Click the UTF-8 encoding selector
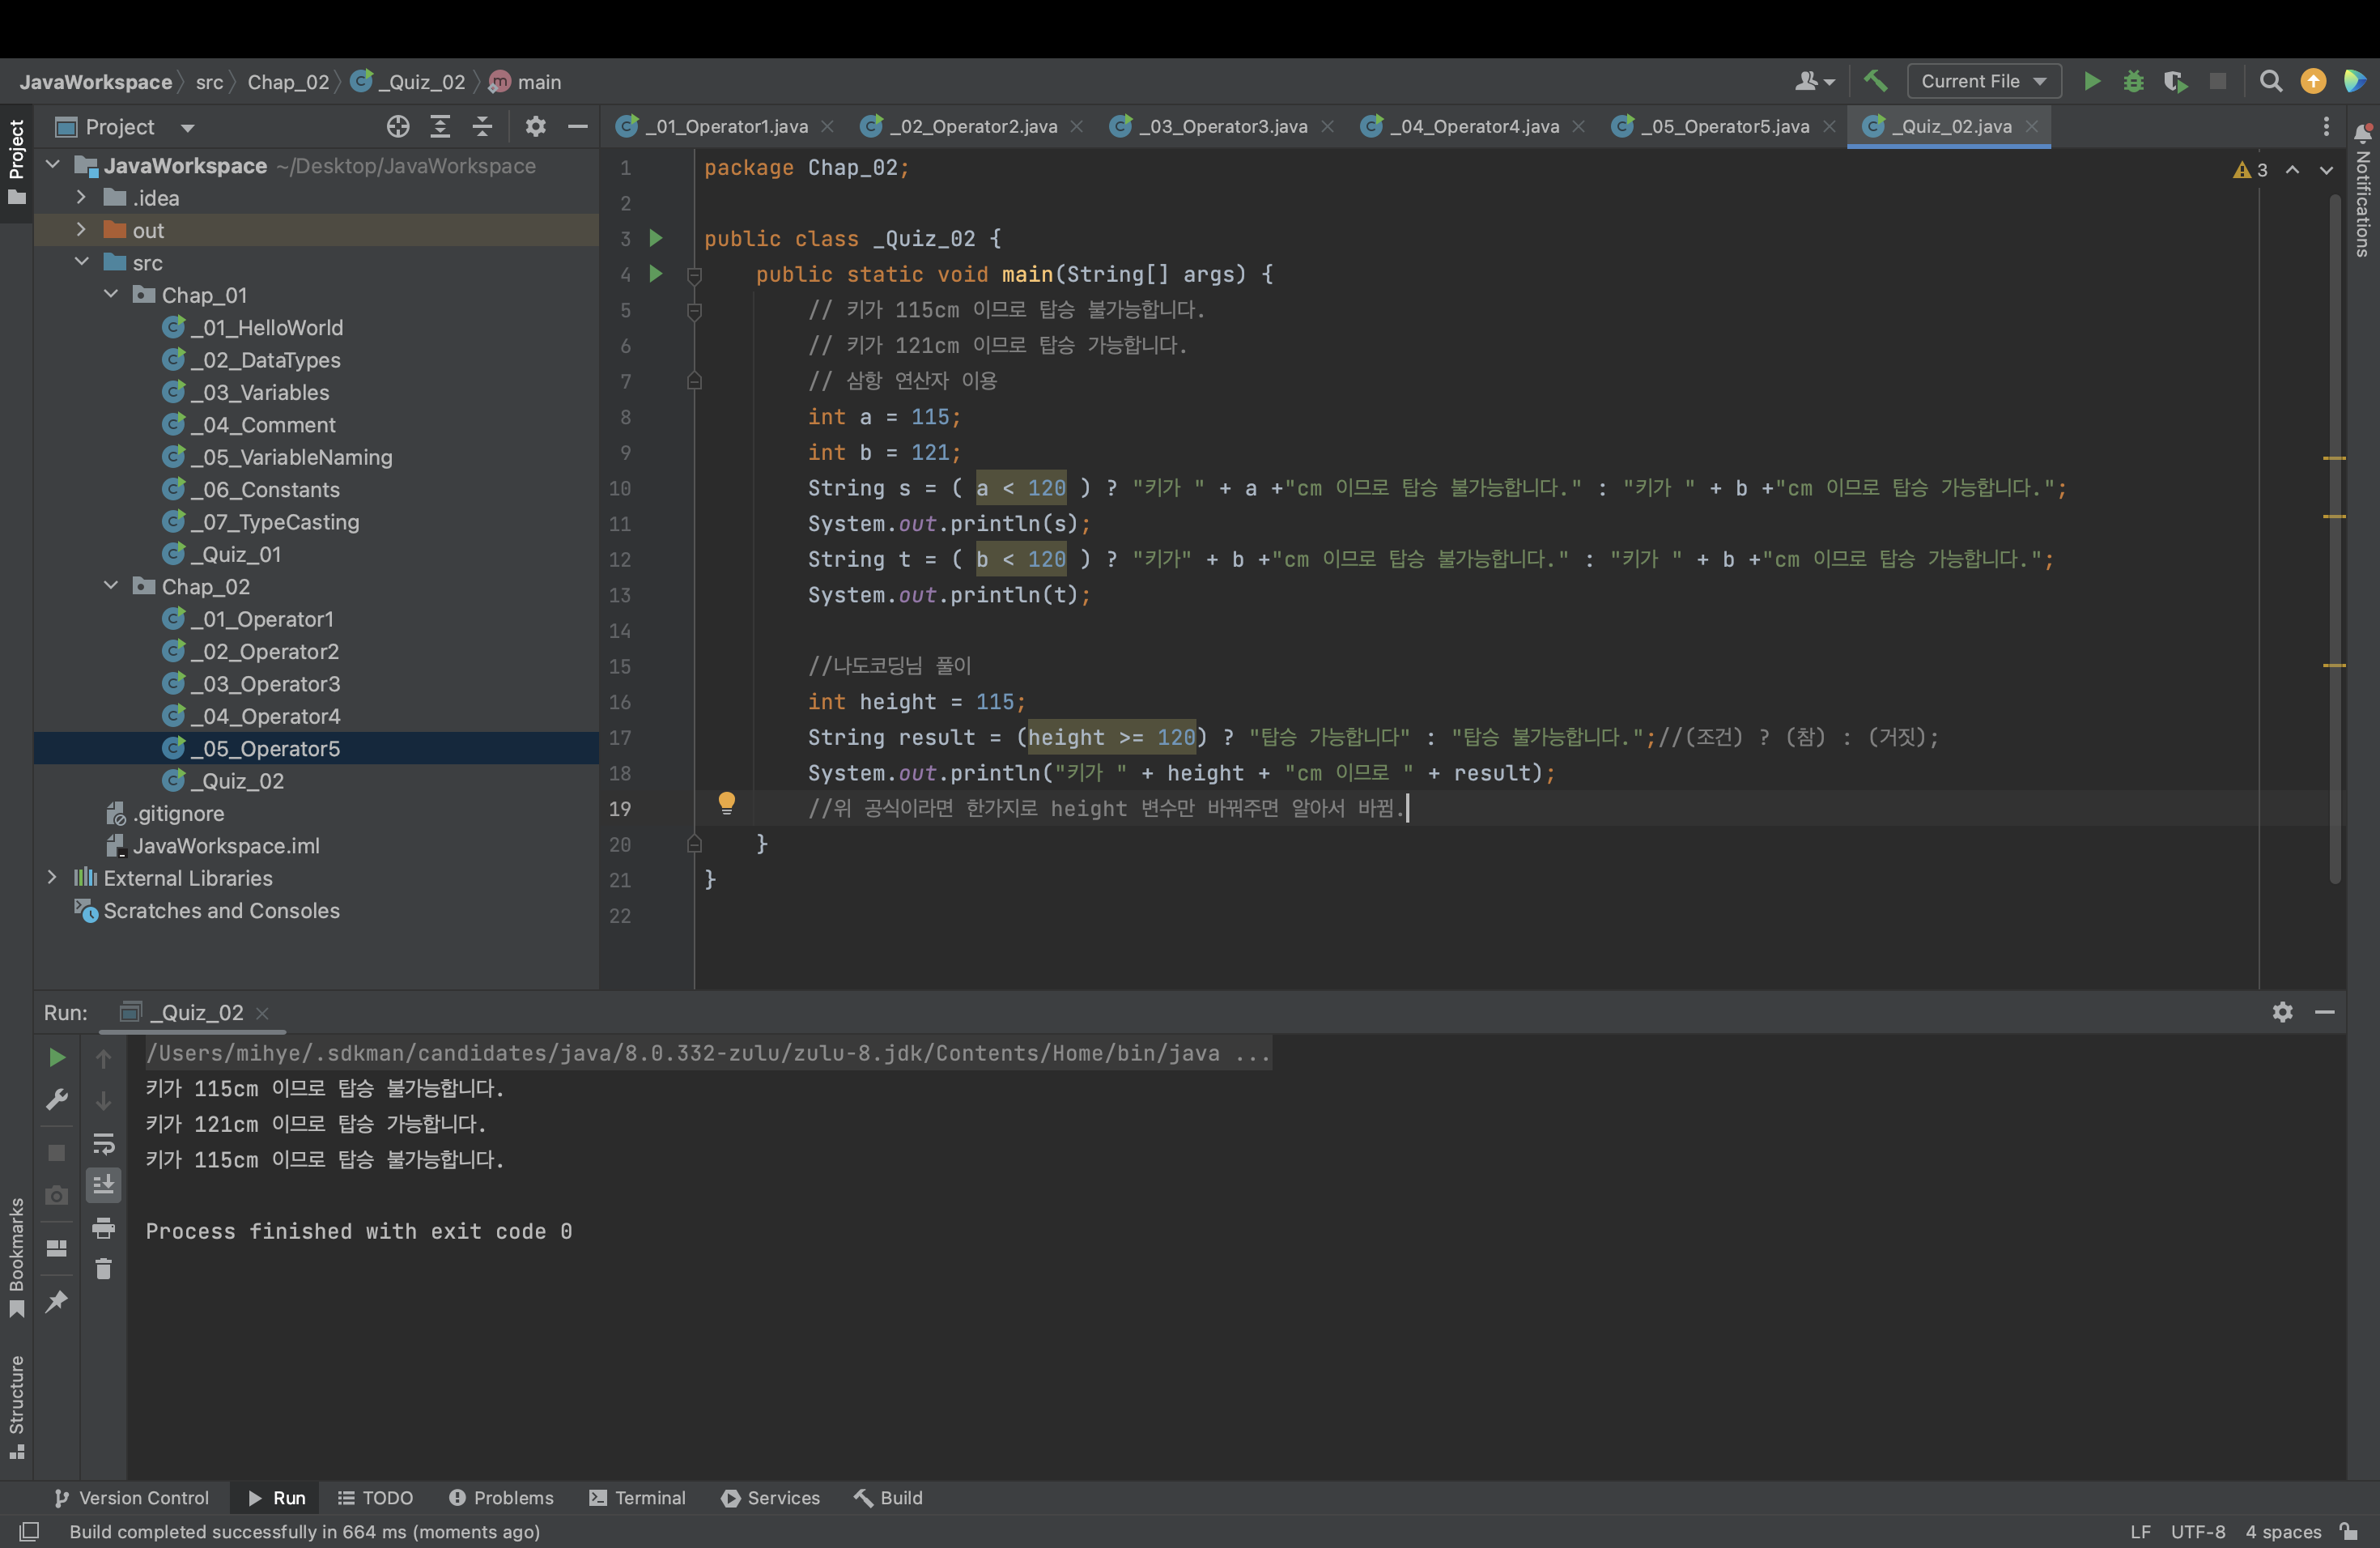 tap(2197, 1532)
